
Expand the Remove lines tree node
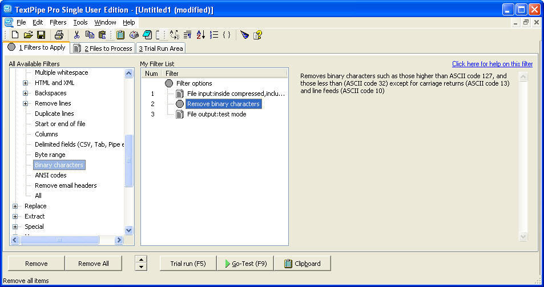pos(25,104)
